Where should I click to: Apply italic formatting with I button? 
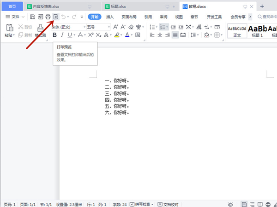[62, 35]
